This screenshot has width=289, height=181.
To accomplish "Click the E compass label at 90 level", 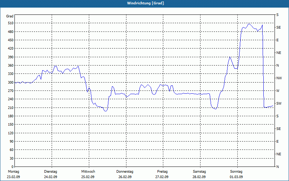I will click(x=277, y=141).
